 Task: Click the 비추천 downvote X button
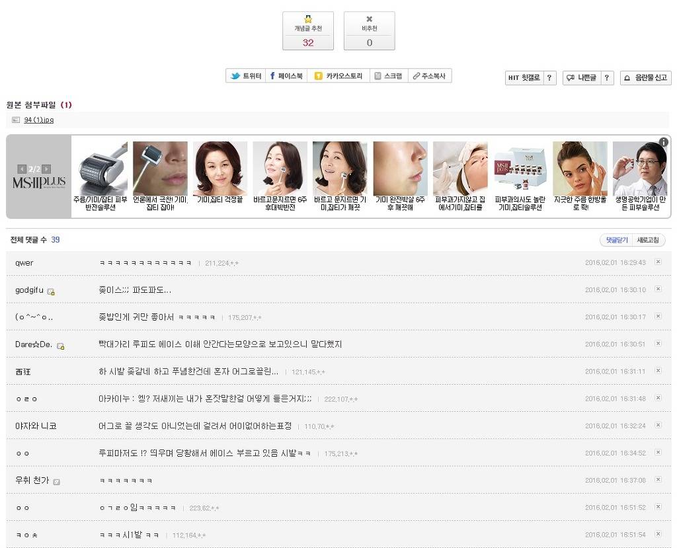369,30
